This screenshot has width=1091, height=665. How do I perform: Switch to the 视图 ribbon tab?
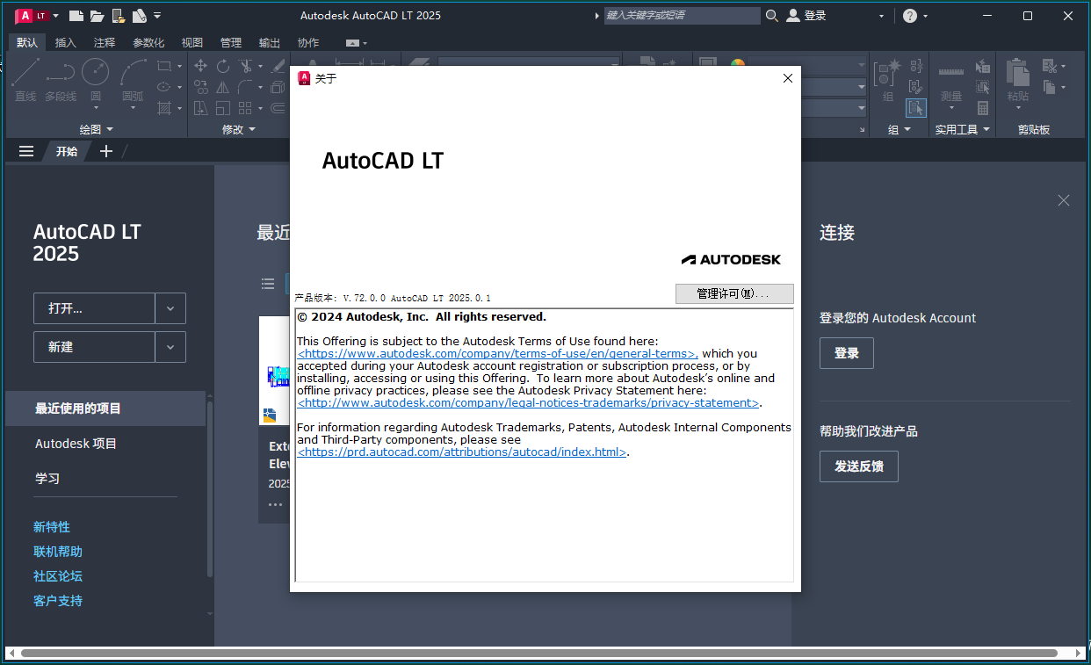click(192, 43)
